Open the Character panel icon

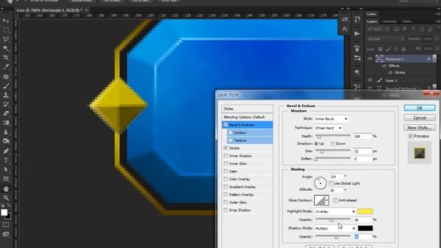pos(345,29)
